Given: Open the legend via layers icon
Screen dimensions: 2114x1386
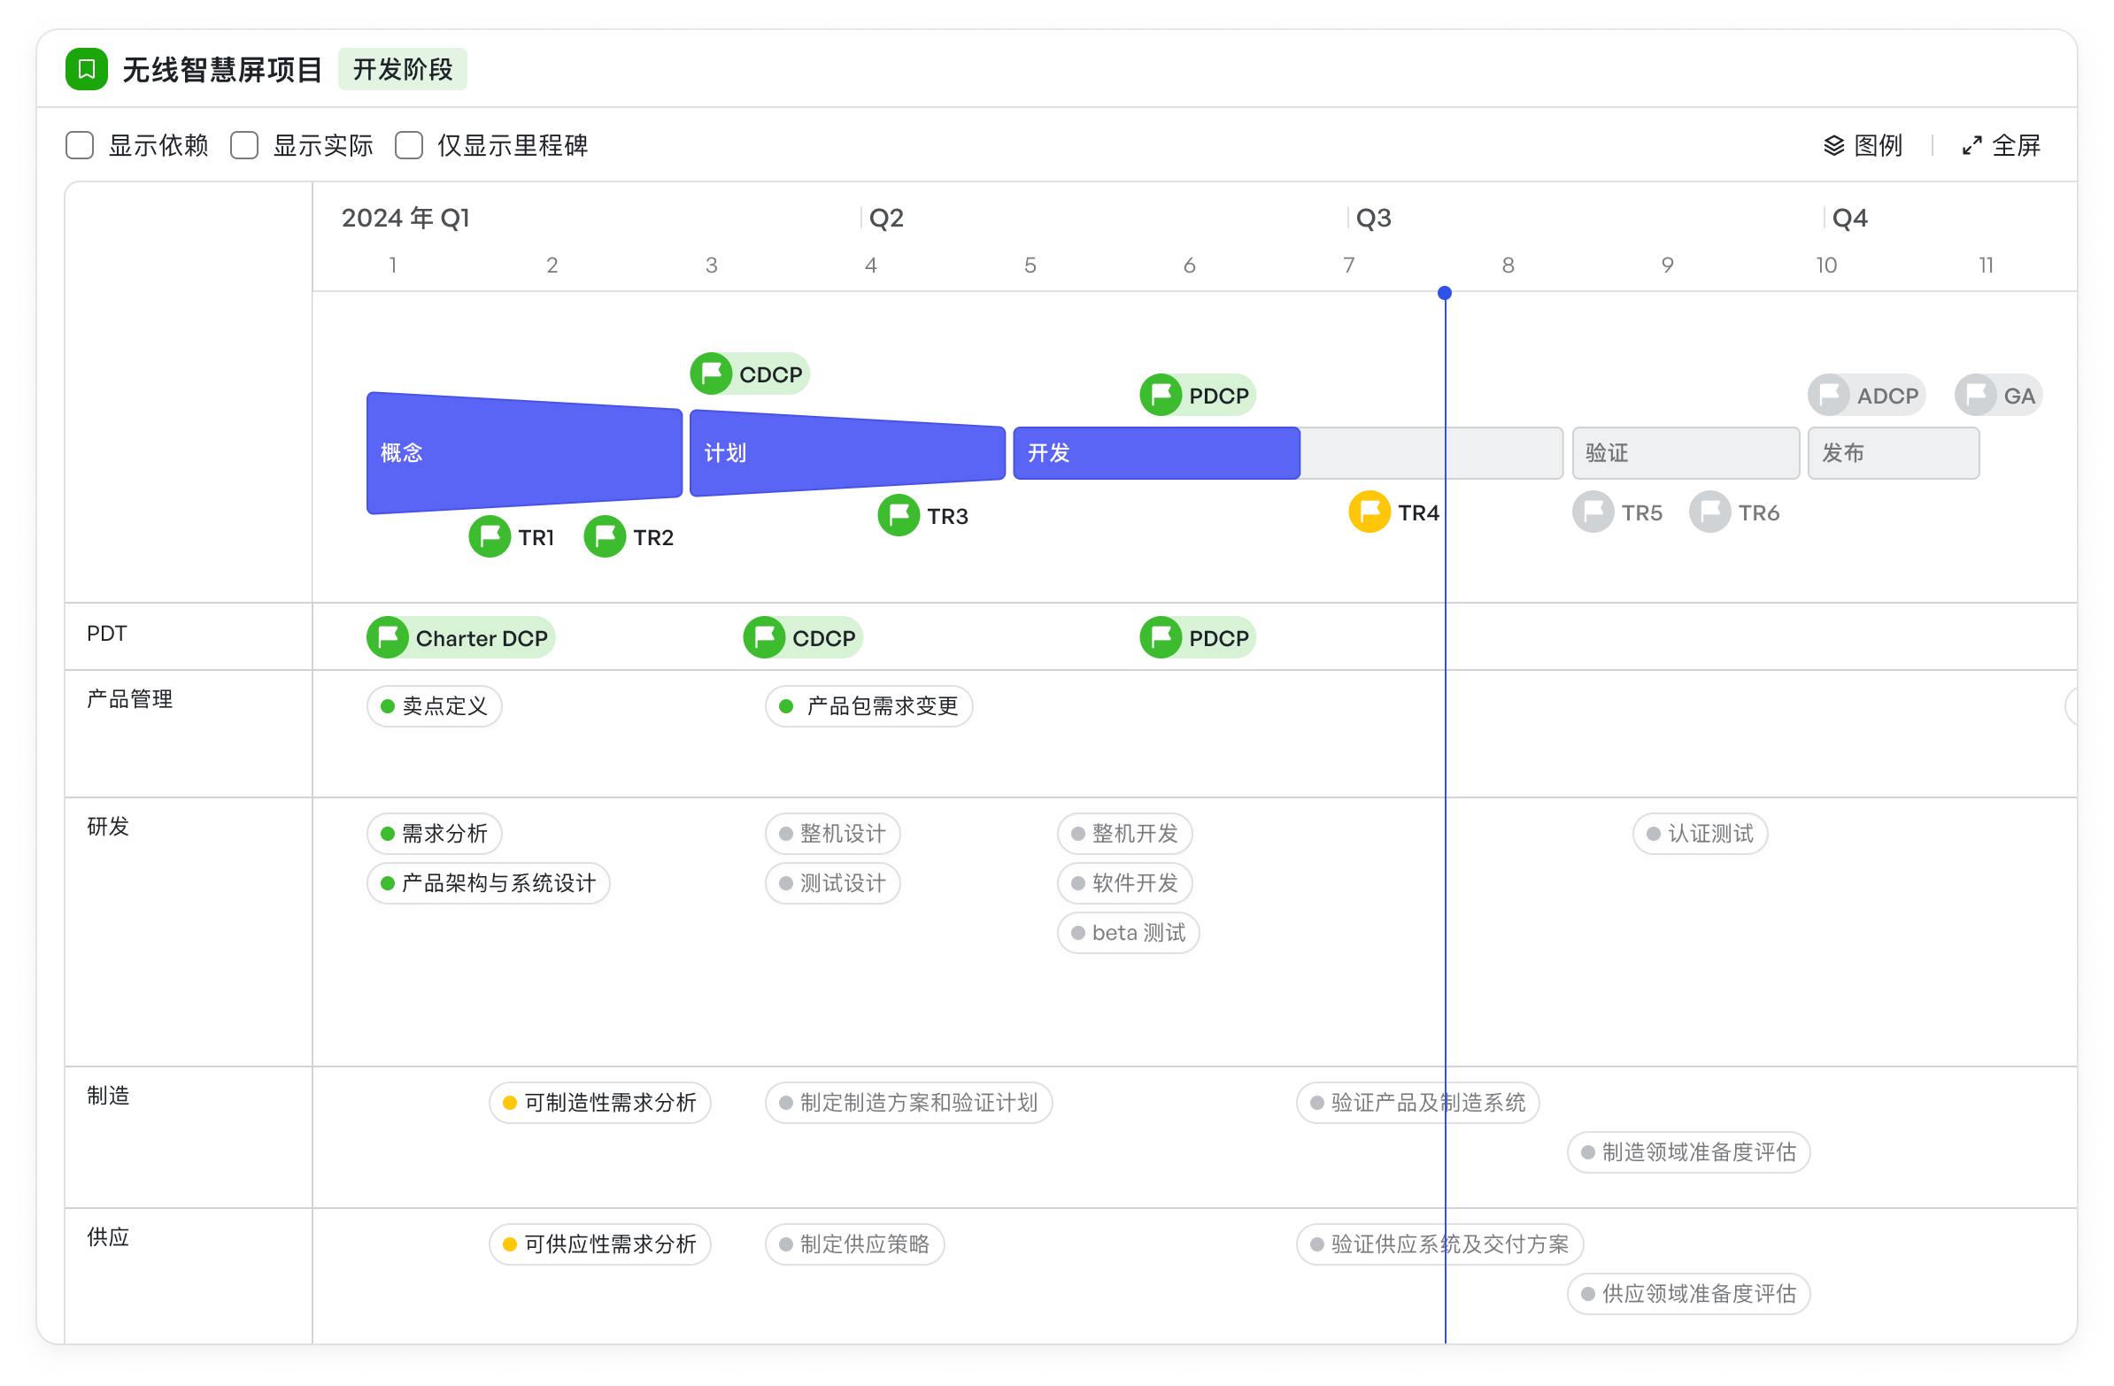Looking at the screenshot, I should [x=1833, y=146].
